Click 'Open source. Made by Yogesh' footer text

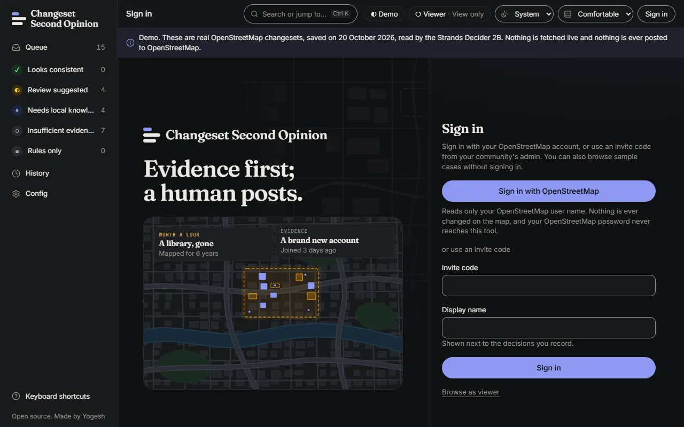click(x=58, y=416)
